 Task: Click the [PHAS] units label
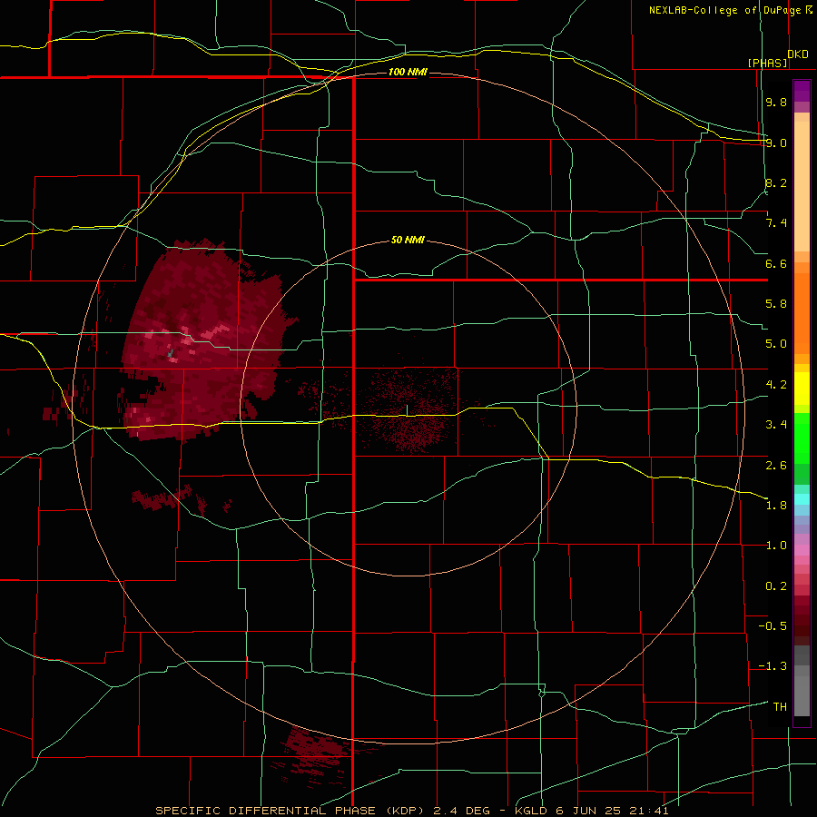[767, 63]
